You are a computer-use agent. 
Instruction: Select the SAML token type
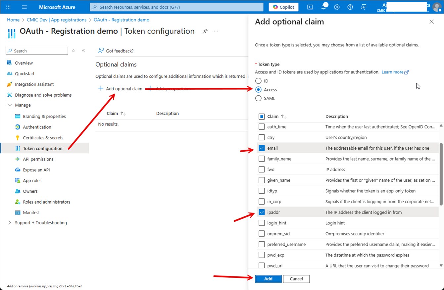pos(258,98)
